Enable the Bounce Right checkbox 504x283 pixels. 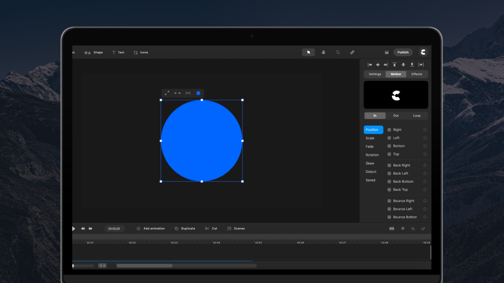389,201
